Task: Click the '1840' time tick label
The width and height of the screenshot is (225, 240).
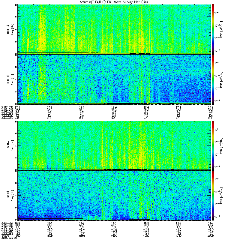Action: pyautogui.click(x=82, y=236)
